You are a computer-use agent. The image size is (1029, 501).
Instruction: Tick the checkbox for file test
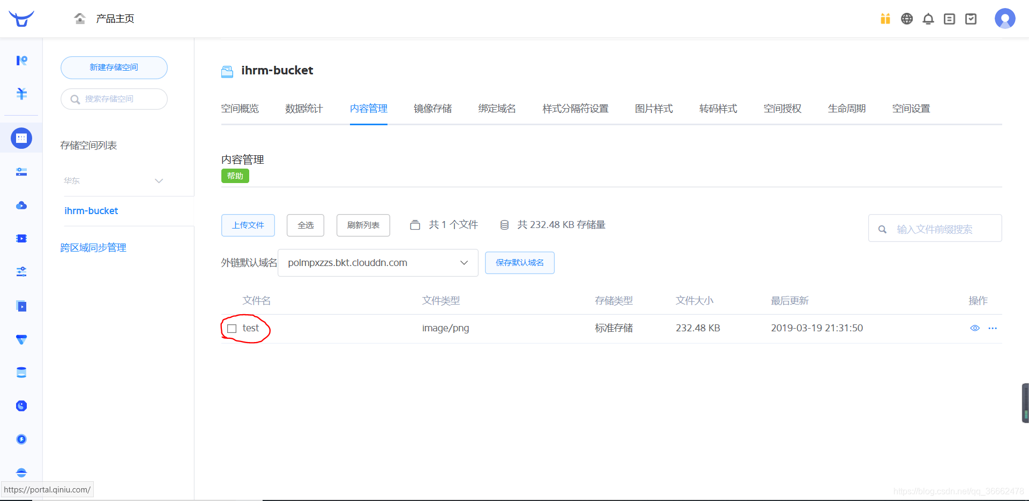232,329
